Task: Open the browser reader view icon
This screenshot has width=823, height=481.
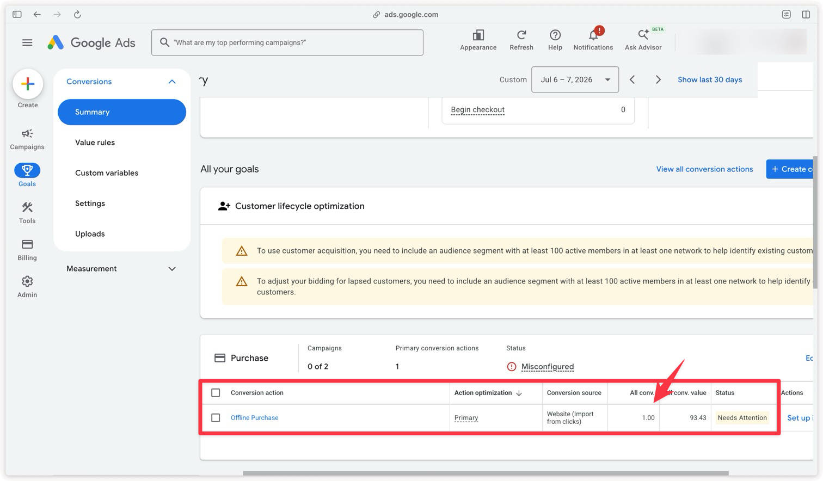Action: tap(787, 15)
